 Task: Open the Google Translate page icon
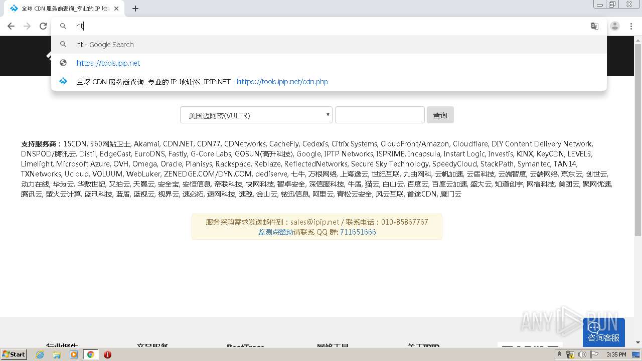(x=595, y=26)
